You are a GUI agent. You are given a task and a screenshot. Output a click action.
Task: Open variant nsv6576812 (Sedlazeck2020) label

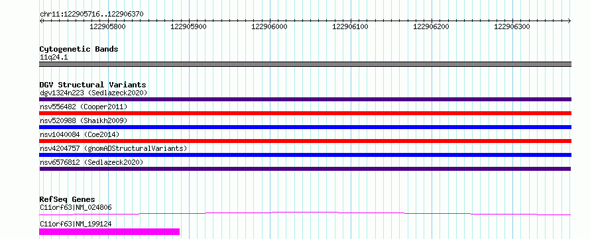(x=91, y=162)
